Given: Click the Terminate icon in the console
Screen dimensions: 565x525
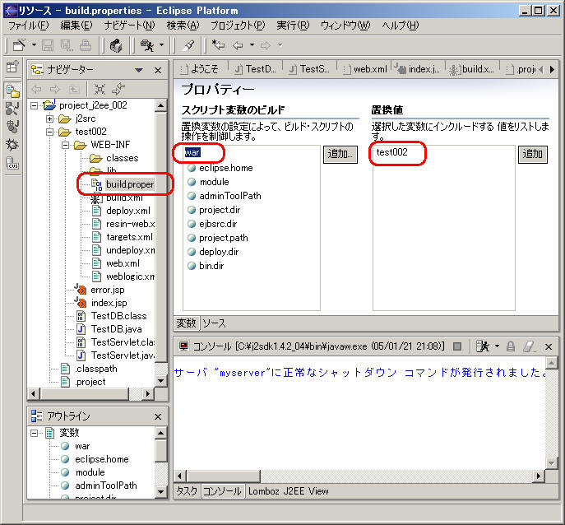Looking at the screenshot, I should coord(457,346).
